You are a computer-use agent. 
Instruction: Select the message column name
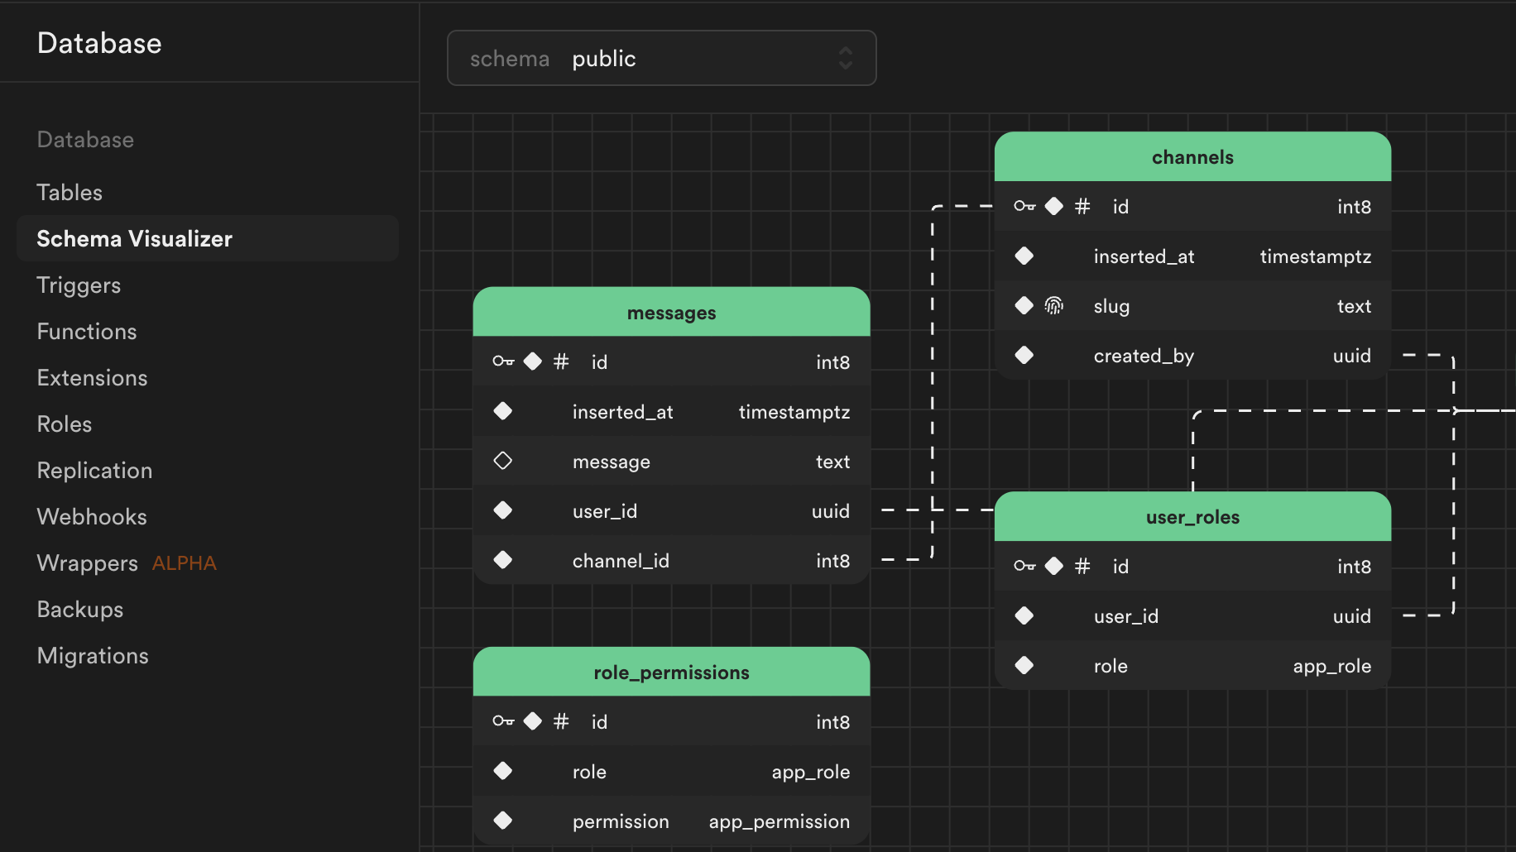611,462
